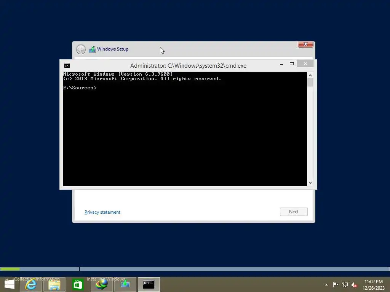Click the cmd.exe title bar system icon
390x292 pixels.
(x=67, y=65)
